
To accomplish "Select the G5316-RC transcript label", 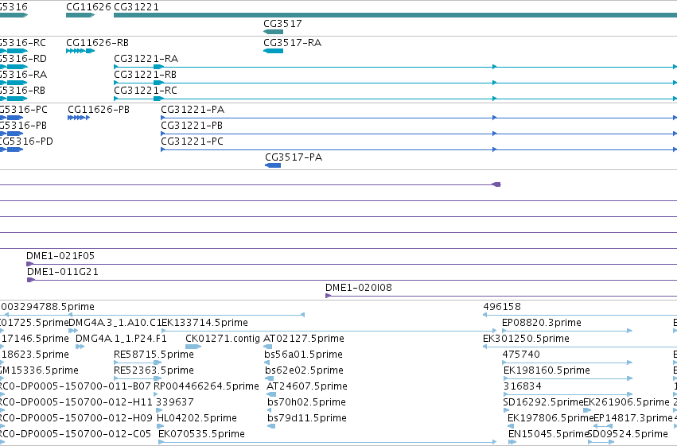I will point(23,43).
